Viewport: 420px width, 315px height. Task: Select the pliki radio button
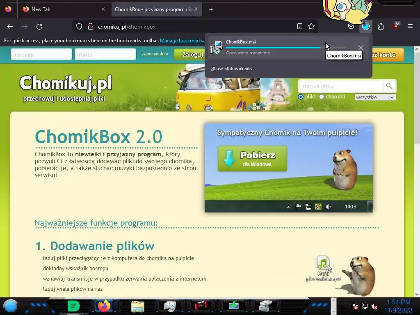click(301, 97)
